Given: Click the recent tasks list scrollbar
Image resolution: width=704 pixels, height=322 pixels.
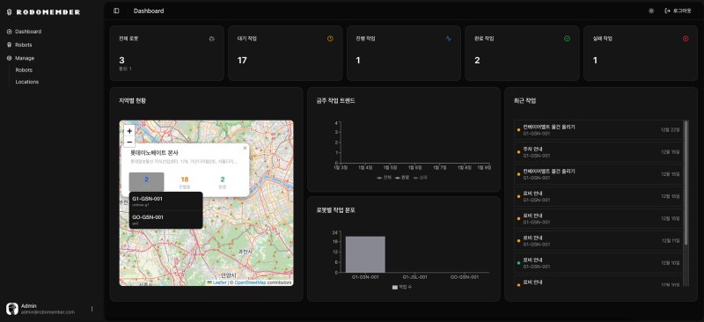Looking at the screenshot, I should [686, 183].
